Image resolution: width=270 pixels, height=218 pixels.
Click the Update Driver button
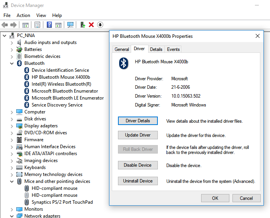click(138, 135)
